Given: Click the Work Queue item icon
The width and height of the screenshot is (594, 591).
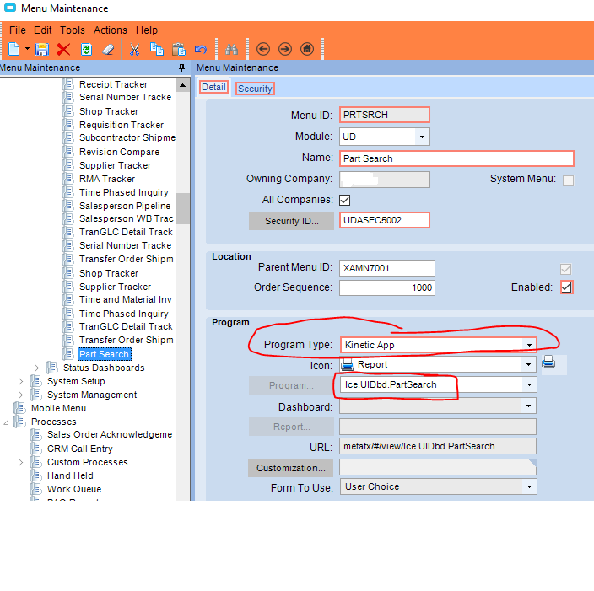Looking at the screenshot, I should [x=36, y=489].
